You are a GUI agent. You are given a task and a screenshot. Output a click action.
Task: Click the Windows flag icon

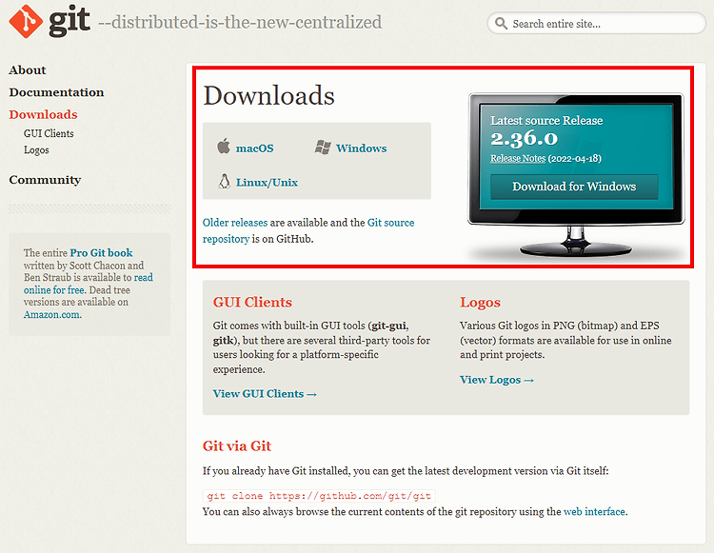(323, 147)
